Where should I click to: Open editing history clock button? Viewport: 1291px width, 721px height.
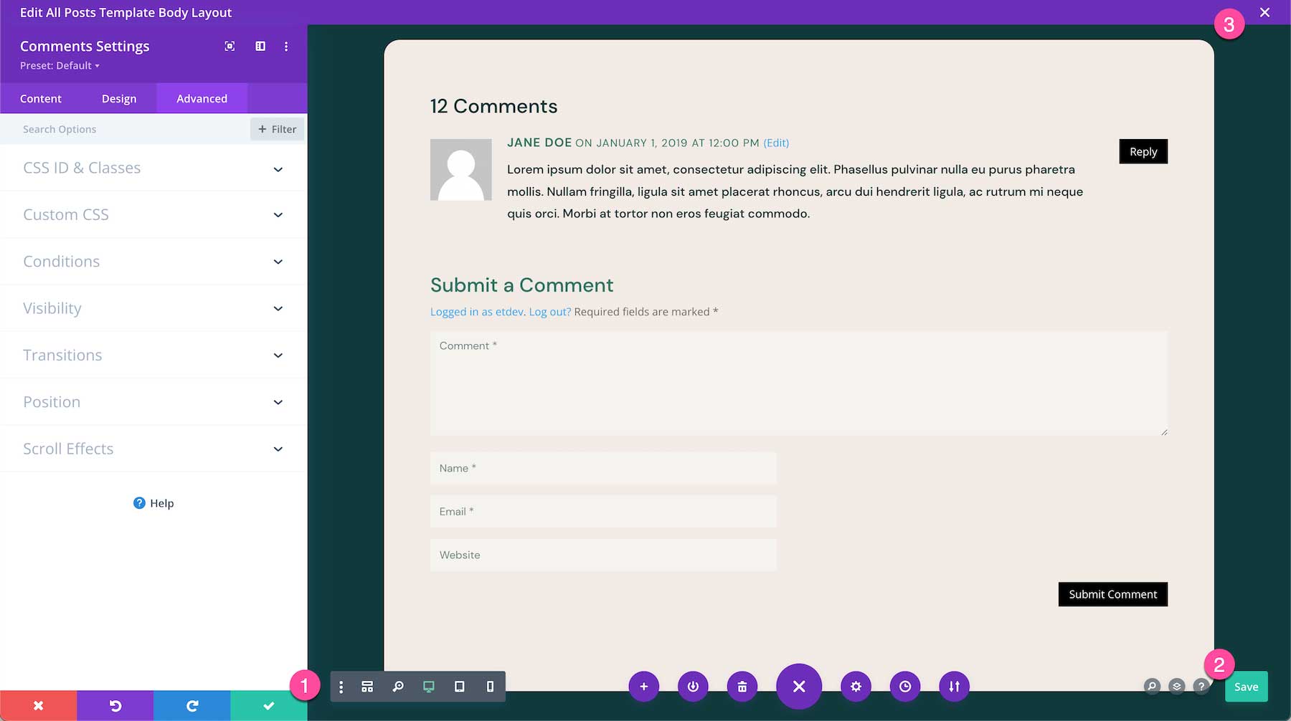905,687
